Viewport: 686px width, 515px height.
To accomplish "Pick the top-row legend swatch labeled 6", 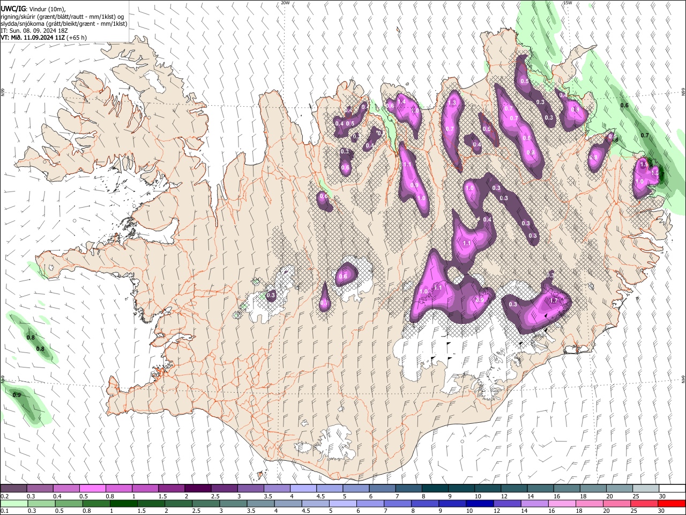I will (382, 489).
